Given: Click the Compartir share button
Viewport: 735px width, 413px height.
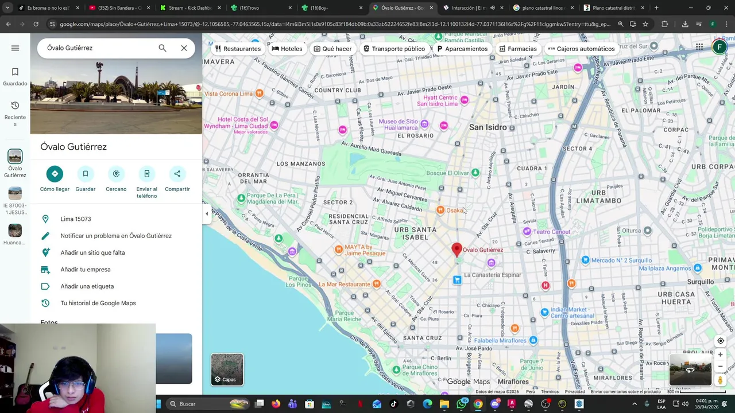Looking at the screenshot, I should tap(177, 179).
